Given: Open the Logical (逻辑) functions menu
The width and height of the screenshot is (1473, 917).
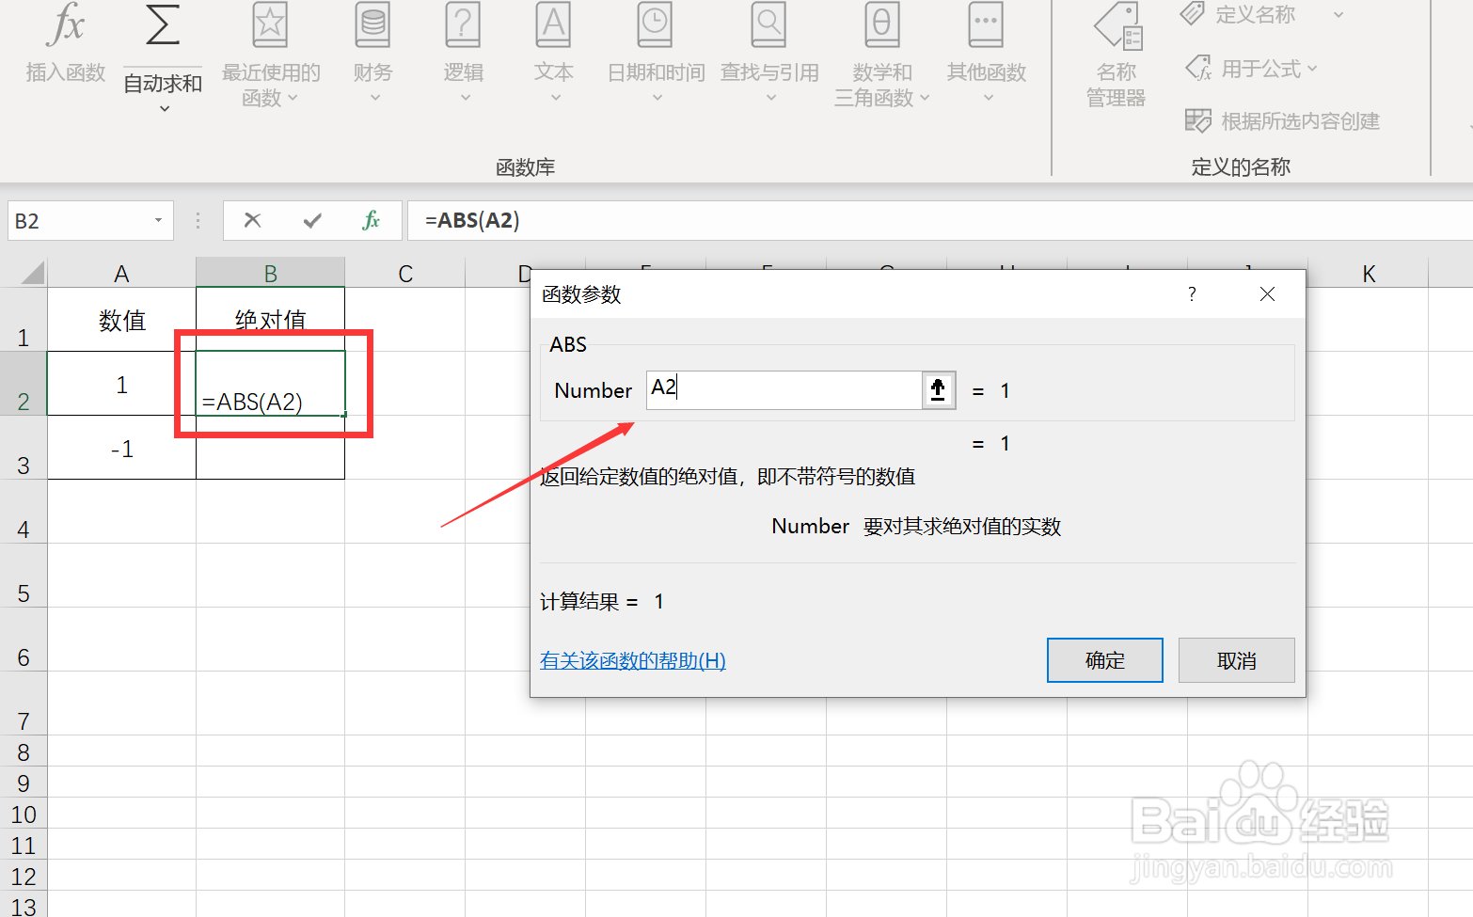Looking at the screenshot, I should coord(464,54).
